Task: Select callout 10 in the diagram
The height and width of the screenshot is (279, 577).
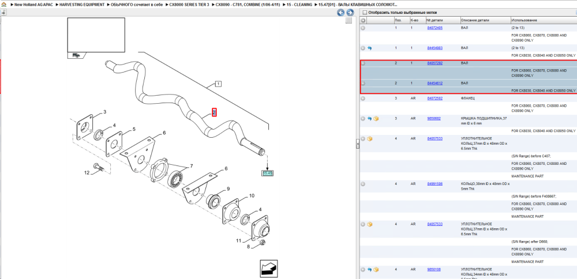Action: (252, 195)
